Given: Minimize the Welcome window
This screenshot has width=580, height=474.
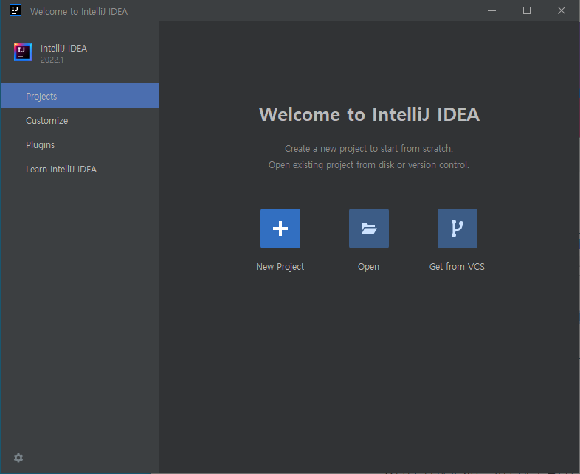Looking at the screenshot, I should tap(492, 10).
